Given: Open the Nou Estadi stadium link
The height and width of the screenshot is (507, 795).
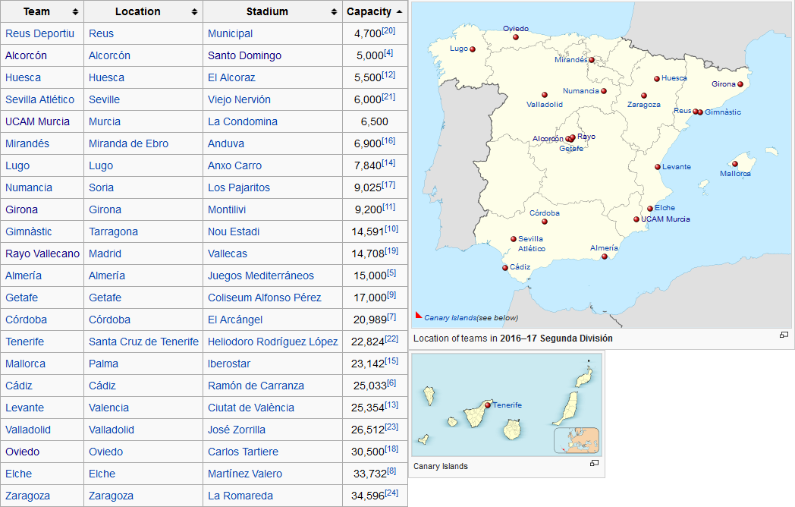Looking at the screenshot, I should [x=233, y=232].
